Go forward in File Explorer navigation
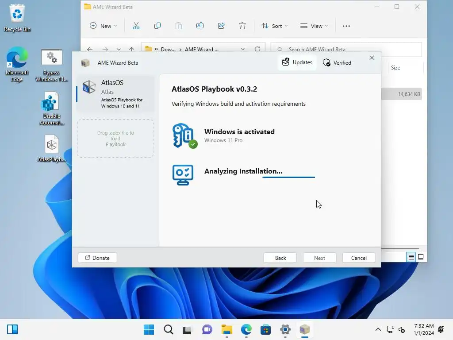Image resolution: width=453 pixels, height=340 pixels. (105, 49)
